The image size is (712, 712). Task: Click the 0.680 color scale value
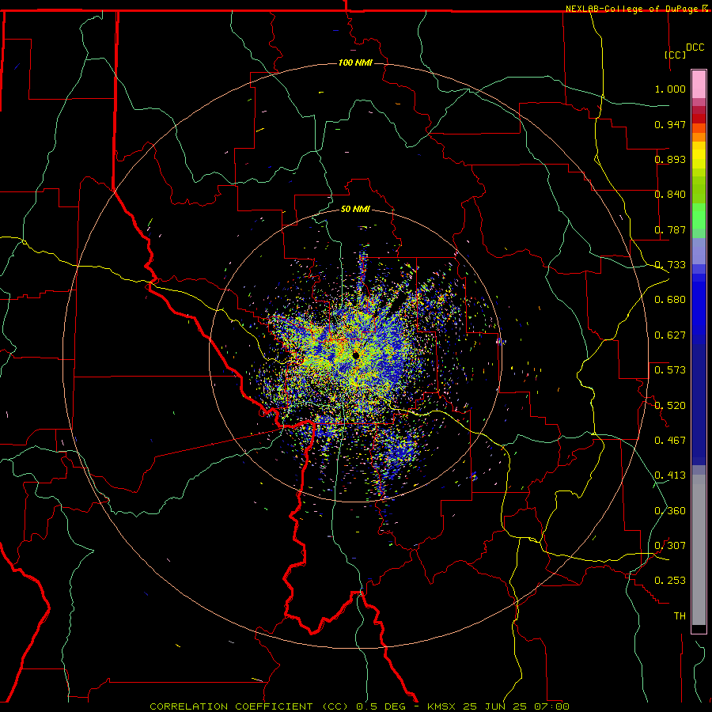click(x=670, y=300)
